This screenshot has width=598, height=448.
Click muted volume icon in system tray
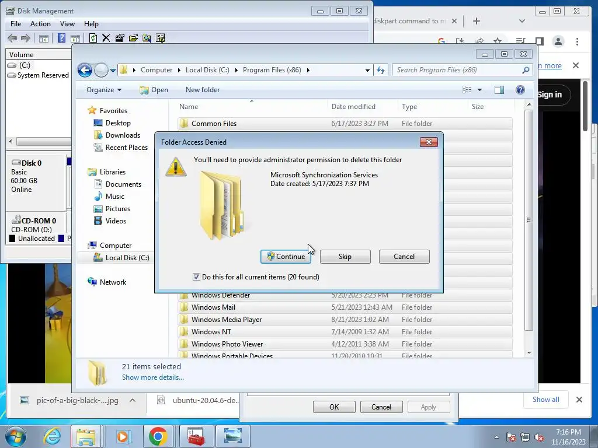(x=539, y=437)
